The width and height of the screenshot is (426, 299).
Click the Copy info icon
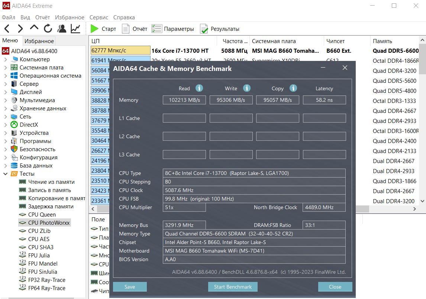pos(293,88)
